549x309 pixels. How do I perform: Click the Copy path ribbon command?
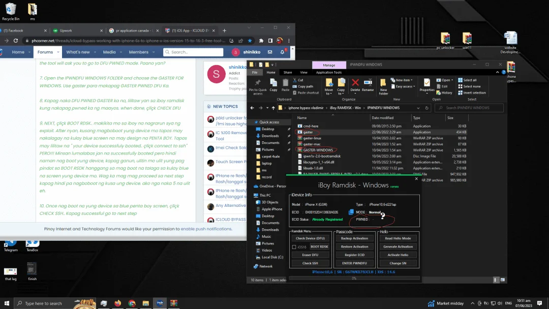303,86
